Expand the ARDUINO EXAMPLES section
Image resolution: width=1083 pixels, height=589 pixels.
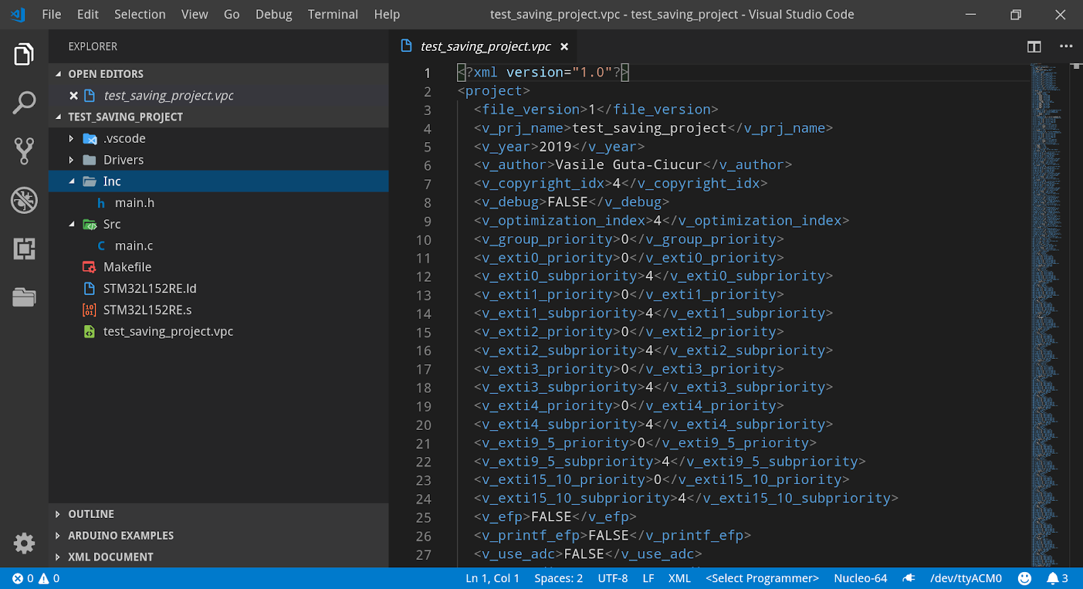[120, 536]
